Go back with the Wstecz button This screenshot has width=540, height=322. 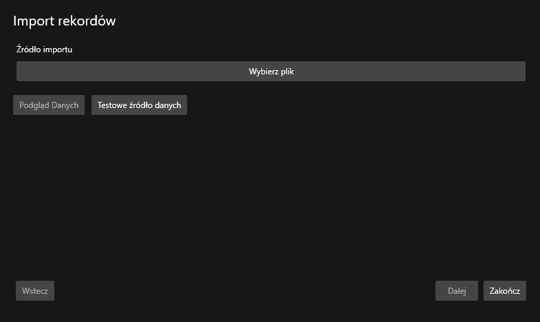(35, 291)
